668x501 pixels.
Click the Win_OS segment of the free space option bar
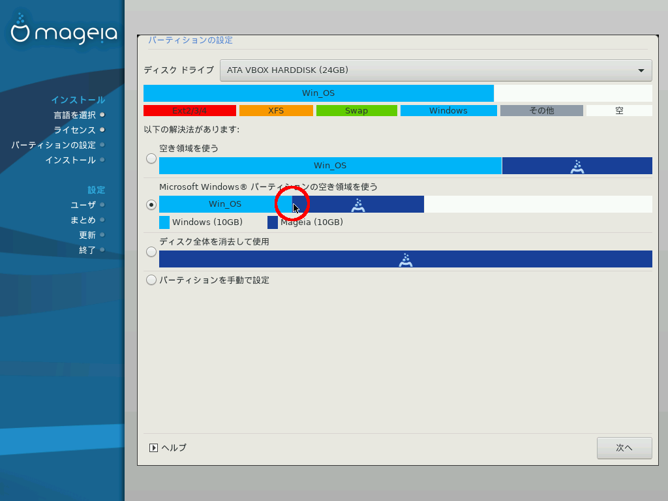click(330, 166)
